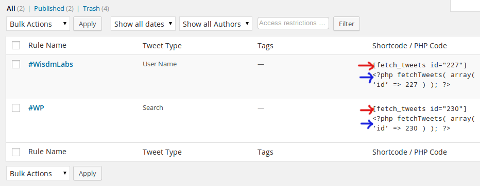Image resolution: width=480 pixels, height=186 pixels.
Task: Open the #WisdmLabs rule
Action: [51, 64]
